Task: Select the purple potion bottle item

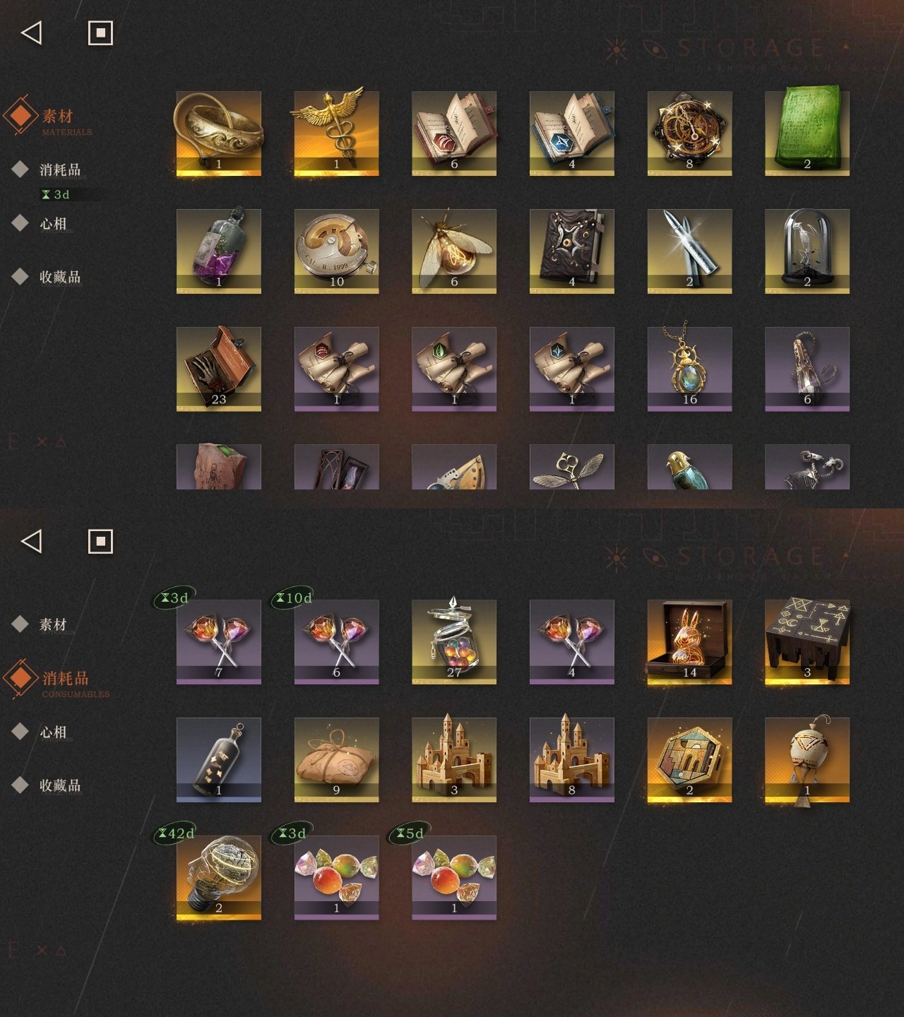Action: [219, 251]
